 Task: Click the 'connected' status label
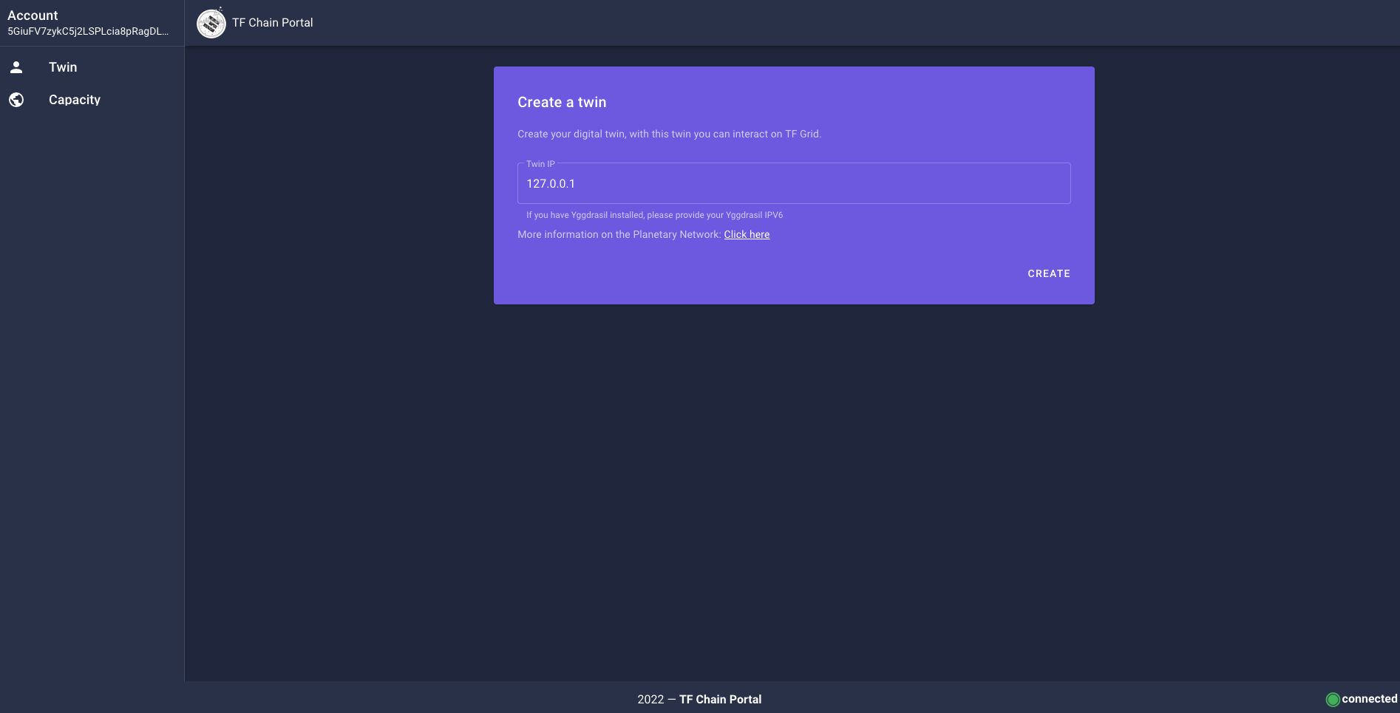1370,699
